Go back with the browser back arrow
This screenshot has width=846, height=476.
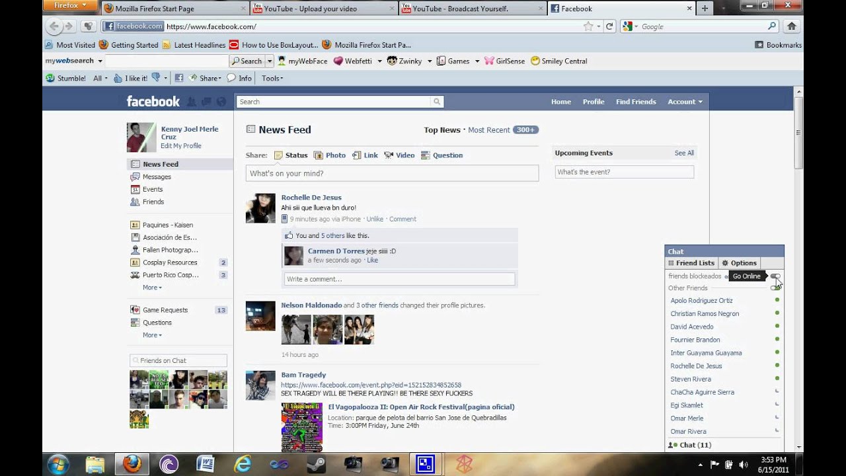tap(54, 26)
